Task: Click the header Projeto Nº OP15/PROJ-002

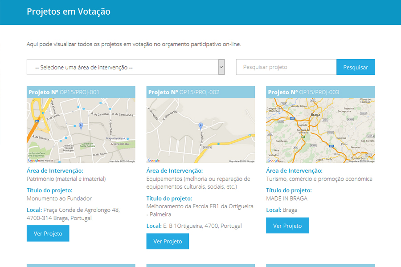Action: click(201, 92)
